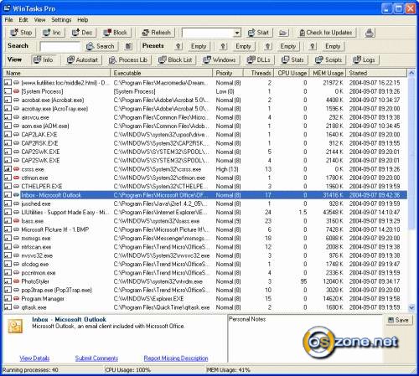The height and width of the screenshot is (376, 419).
Task: Select the [System Process] row
Action: [x=205, y=91]
